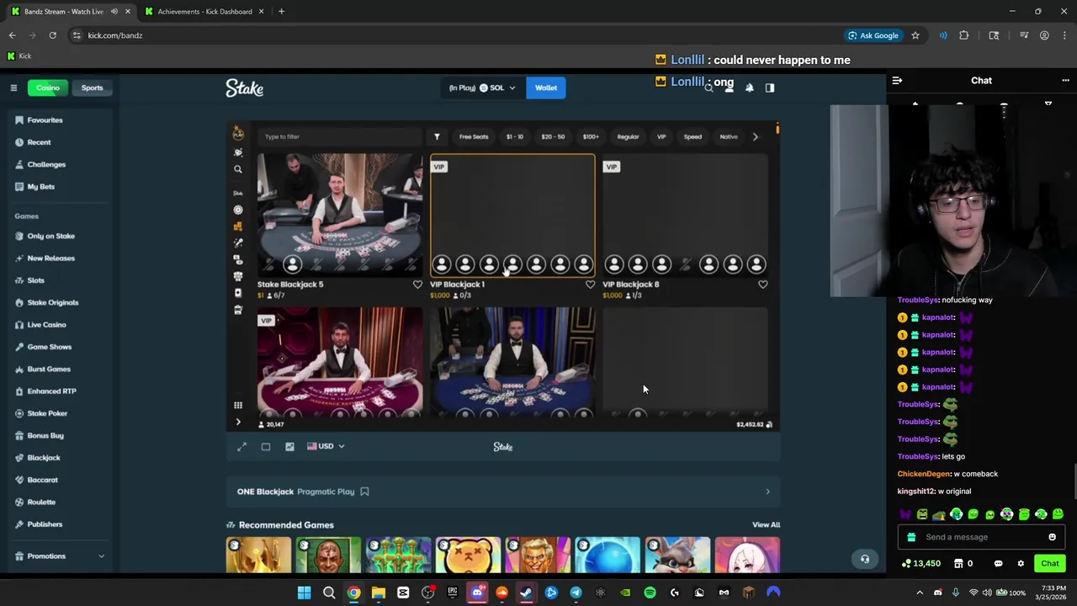This screenshot has width=1077, height=606.
Task: Enter fullscreen game mode
Action: point(241,446)
